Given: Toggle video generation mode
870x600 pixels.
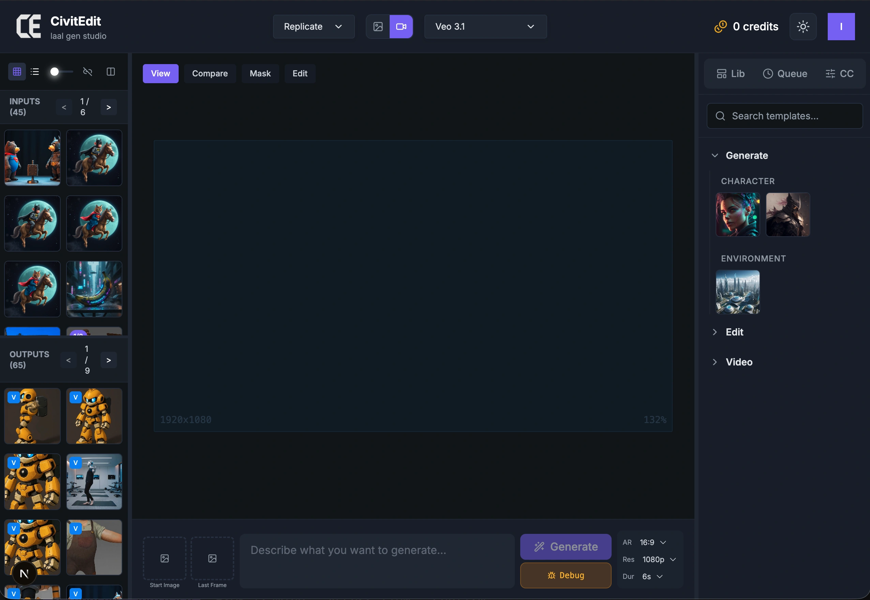Looking at the screenshot, I should [x=401, y=26].
